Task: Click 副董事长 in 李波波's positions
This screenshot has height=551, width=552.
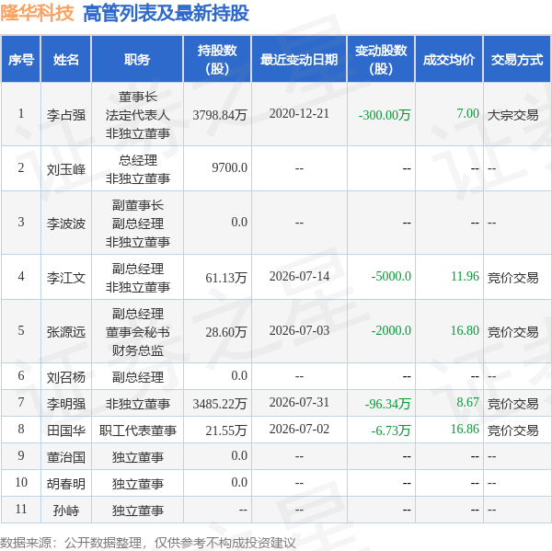Action: 138,205
